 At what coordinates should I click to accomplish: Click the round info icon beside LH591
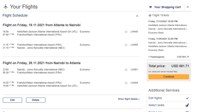click(126, 70)
